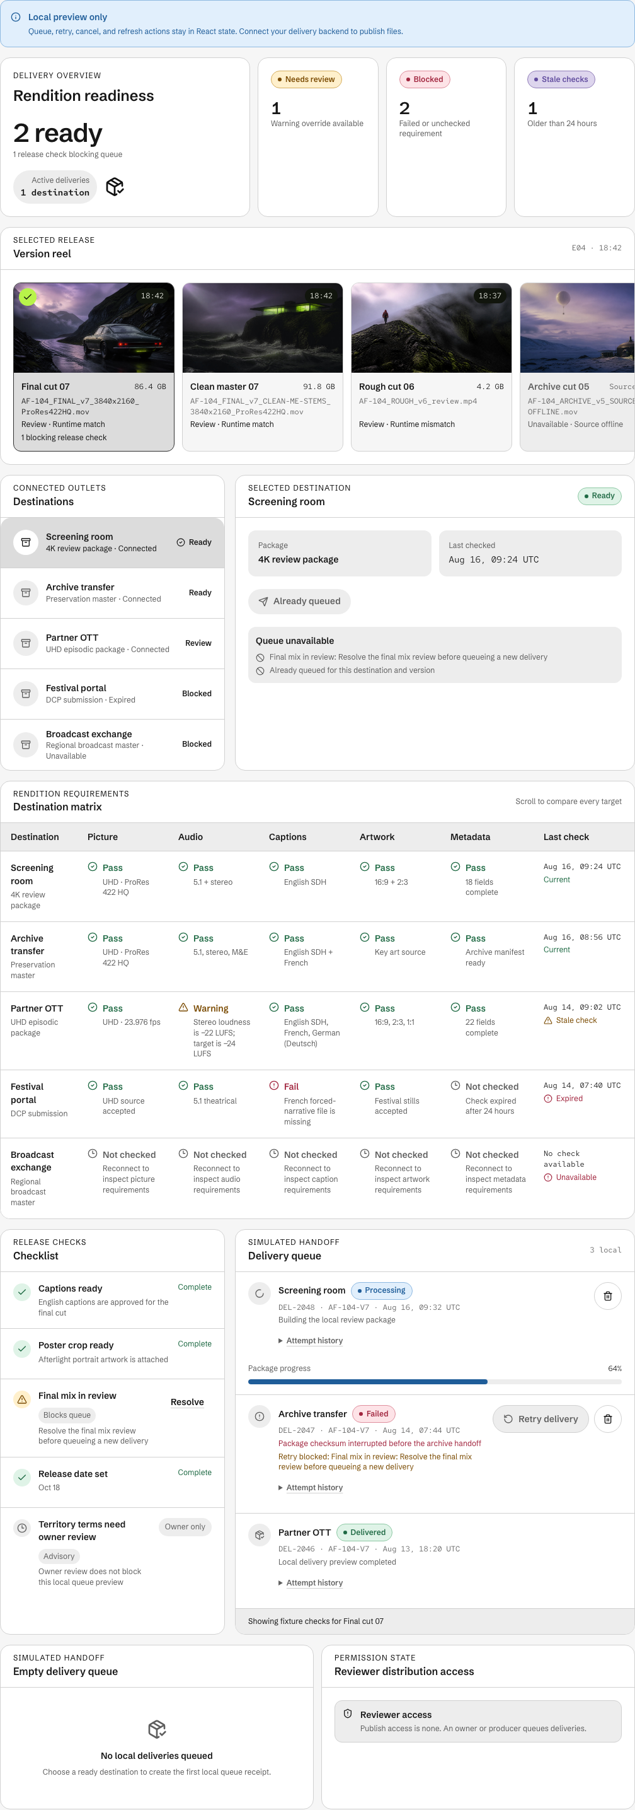Select the Screening room destination row
The height and width of the screenshot is (1810, 635).
112,542
